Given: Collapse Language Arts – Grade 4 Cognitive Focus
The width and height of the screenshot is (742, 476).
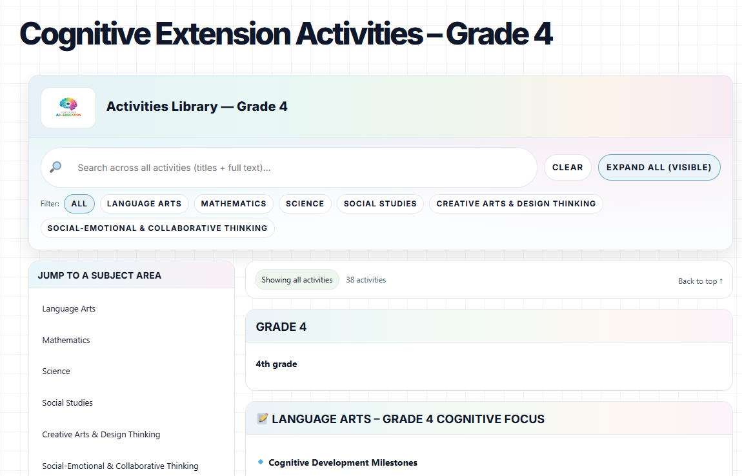Looking at the screenshot, I should pos(488,419).
